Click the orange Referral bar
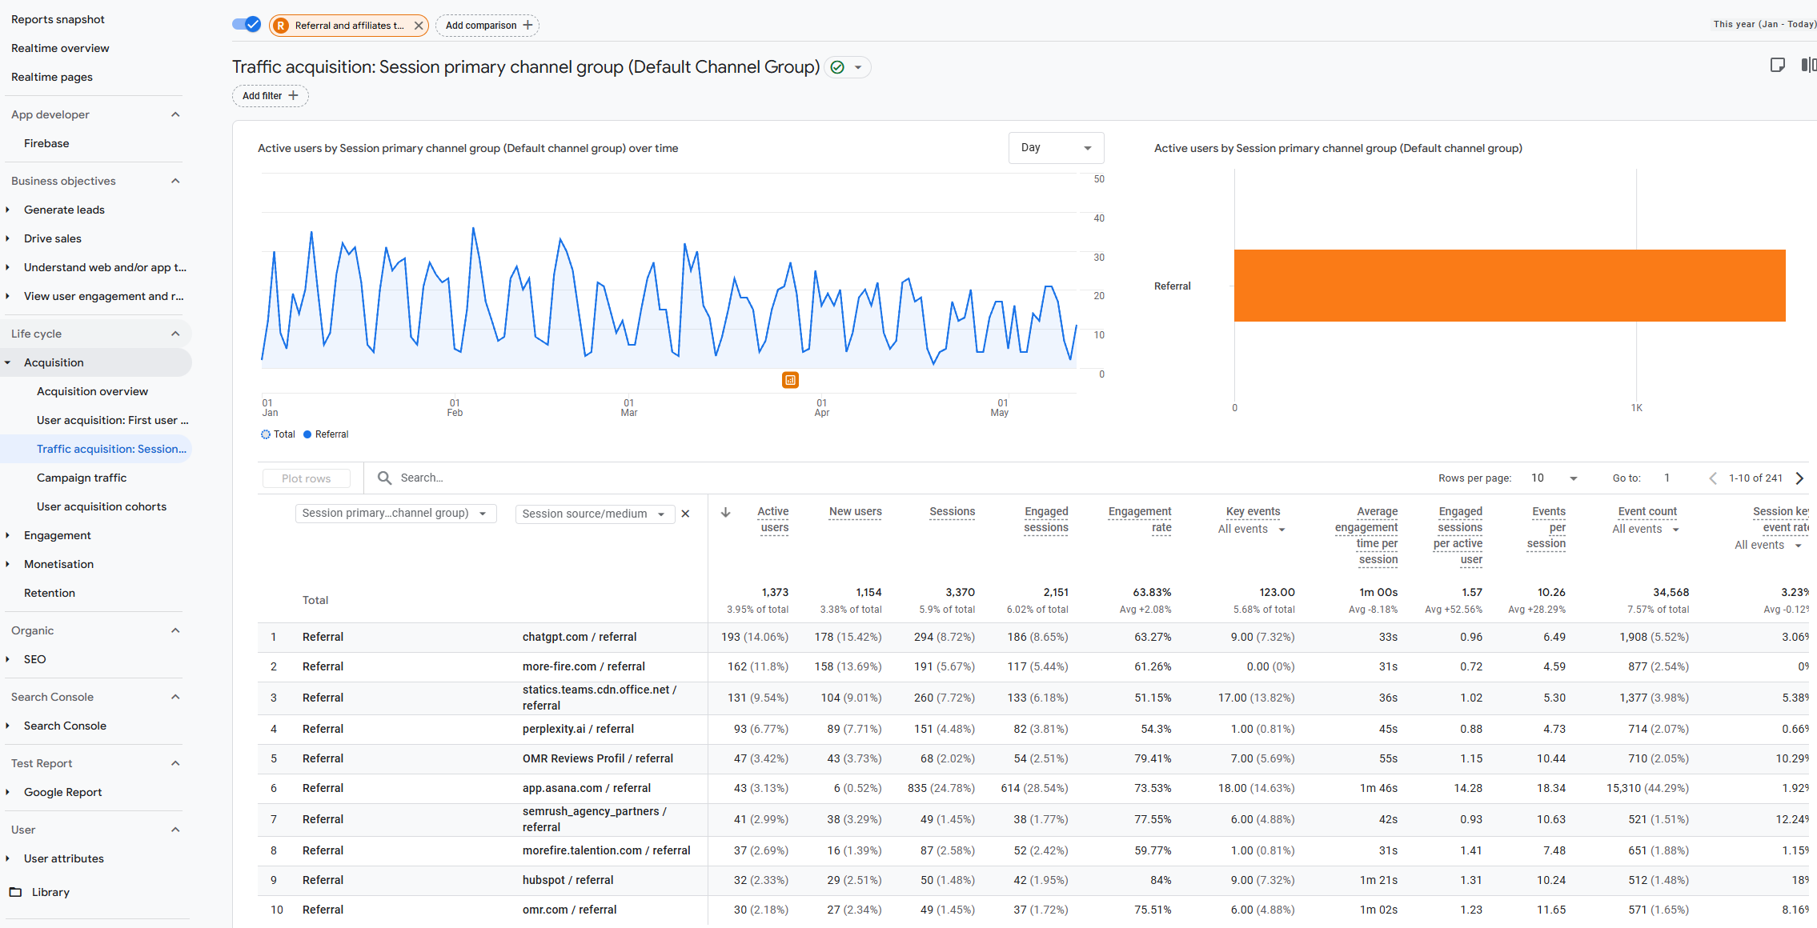1817x928 pixels. coord(1510,286)
